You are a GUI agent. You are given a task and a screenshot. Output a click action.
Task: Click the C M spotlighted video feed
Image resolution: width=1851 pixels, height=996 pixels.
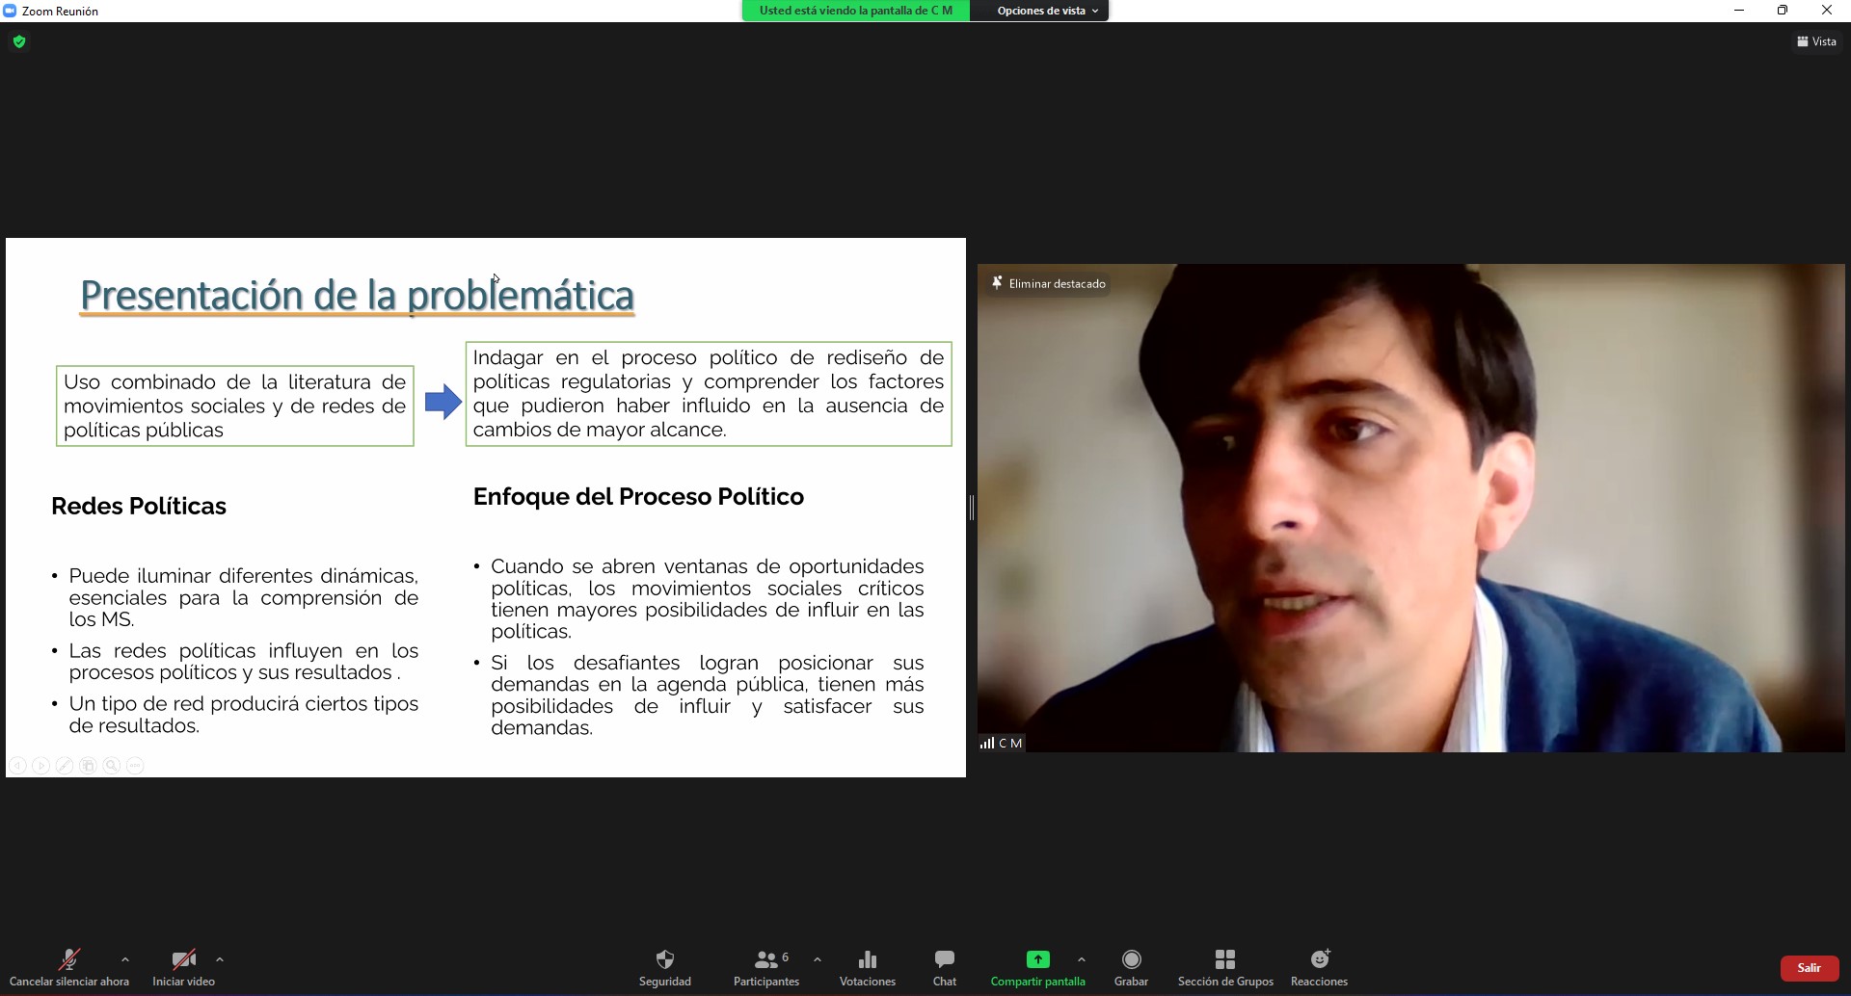click(1411, 508)
